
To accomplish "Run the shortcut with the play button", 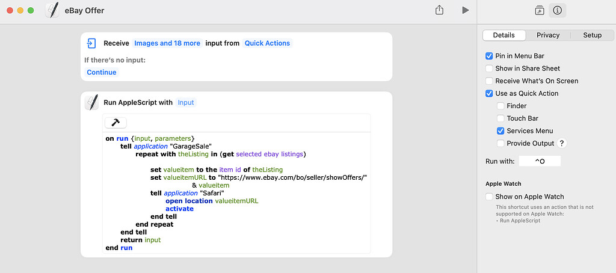I will (x=466, y=10).
